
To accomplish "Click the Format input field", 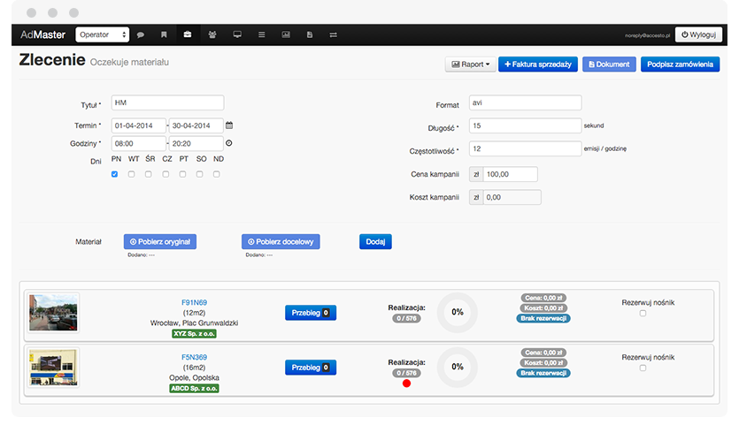I will click(525, 102).
